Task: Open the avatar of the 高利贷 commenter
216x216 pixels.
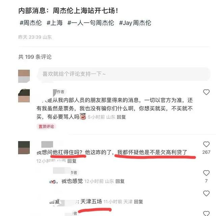Action: tap(24, 147)
